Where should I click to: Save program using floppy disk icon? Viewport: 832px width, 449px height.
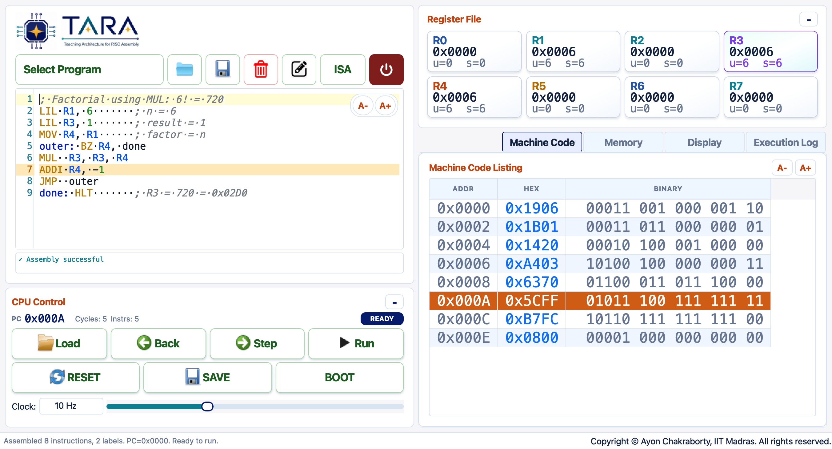[x=222, y=70]
